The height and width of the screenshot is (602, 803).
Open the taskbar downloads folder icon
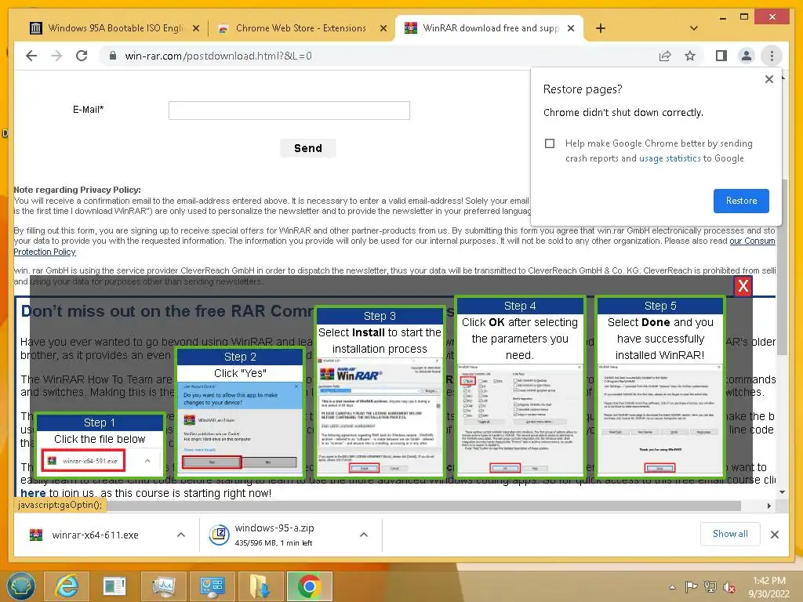(x=260, y=586)
